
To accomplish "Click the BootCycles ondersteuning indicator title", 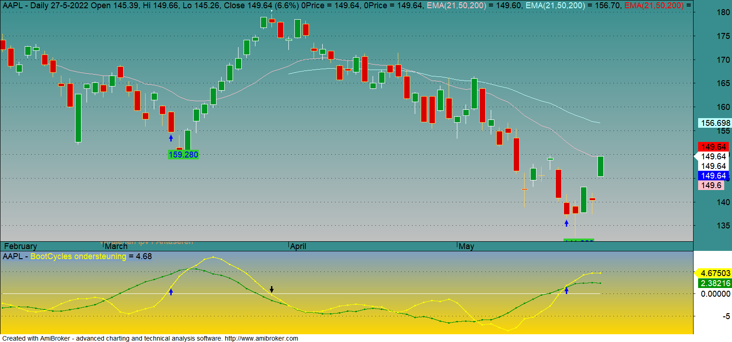I will 78,256.
